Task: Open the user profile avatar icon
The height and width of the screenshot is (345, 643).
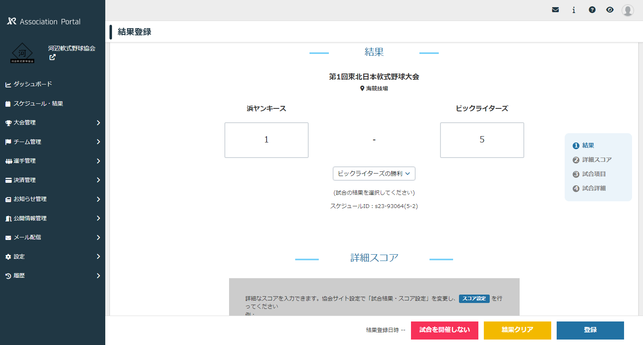Action: tap(627, 10)
